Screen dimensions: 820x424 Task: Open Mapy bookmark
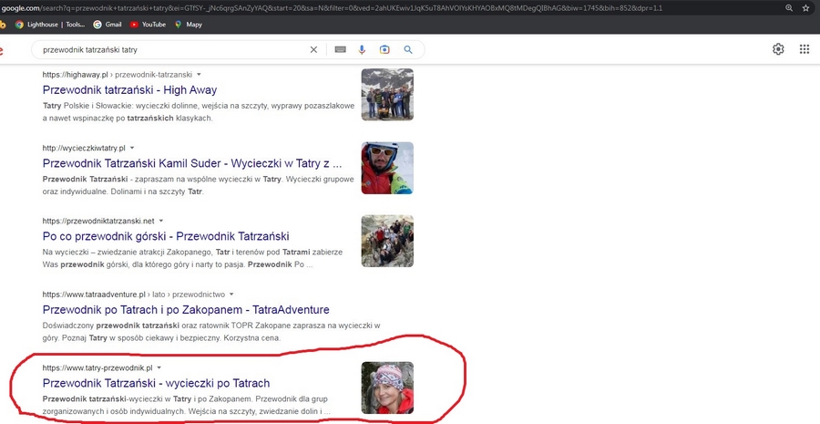pyautogui.click(x=189, y=24)
